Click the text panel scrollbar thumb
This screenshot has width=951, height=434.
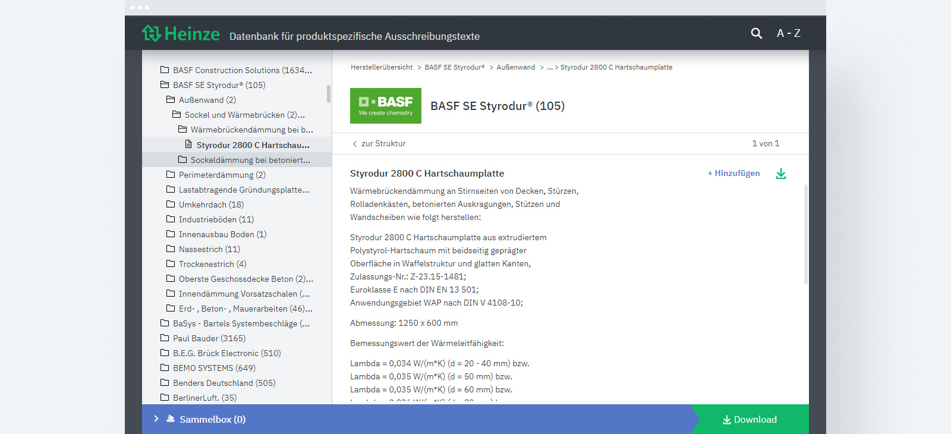click(x=806, y=235)
